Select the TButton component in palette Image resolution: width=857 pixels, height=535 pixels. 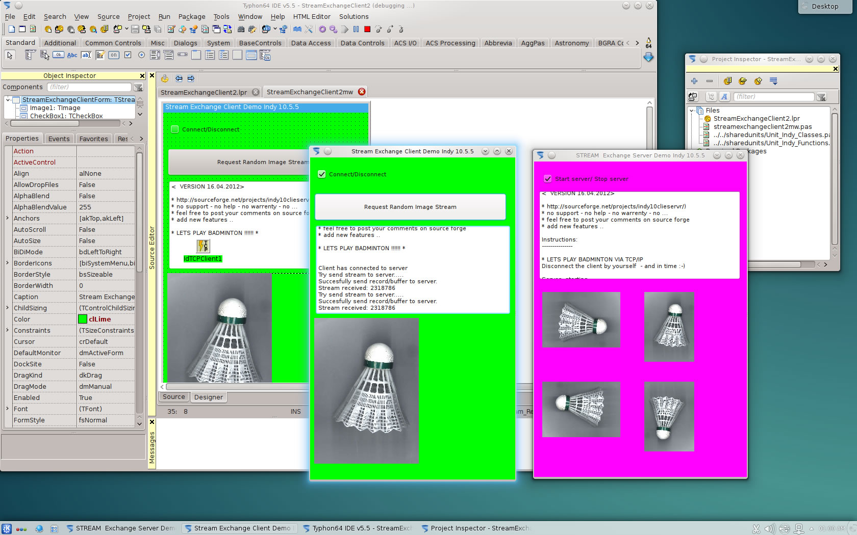(58, 55)
